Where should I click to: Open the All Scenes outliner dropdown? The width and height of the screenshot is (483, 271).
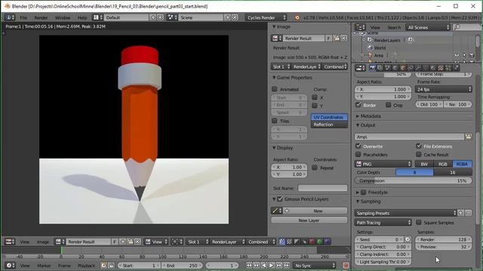coord(428,27)
